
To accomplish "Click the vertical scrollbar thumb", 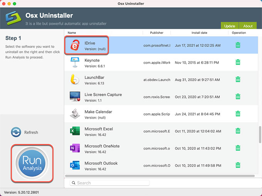I will point(260,135).
